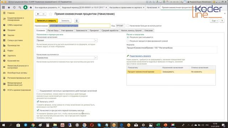Expand Назначение начисления dropdown arrow
228x128 pixels.
(x=96, y=40)
